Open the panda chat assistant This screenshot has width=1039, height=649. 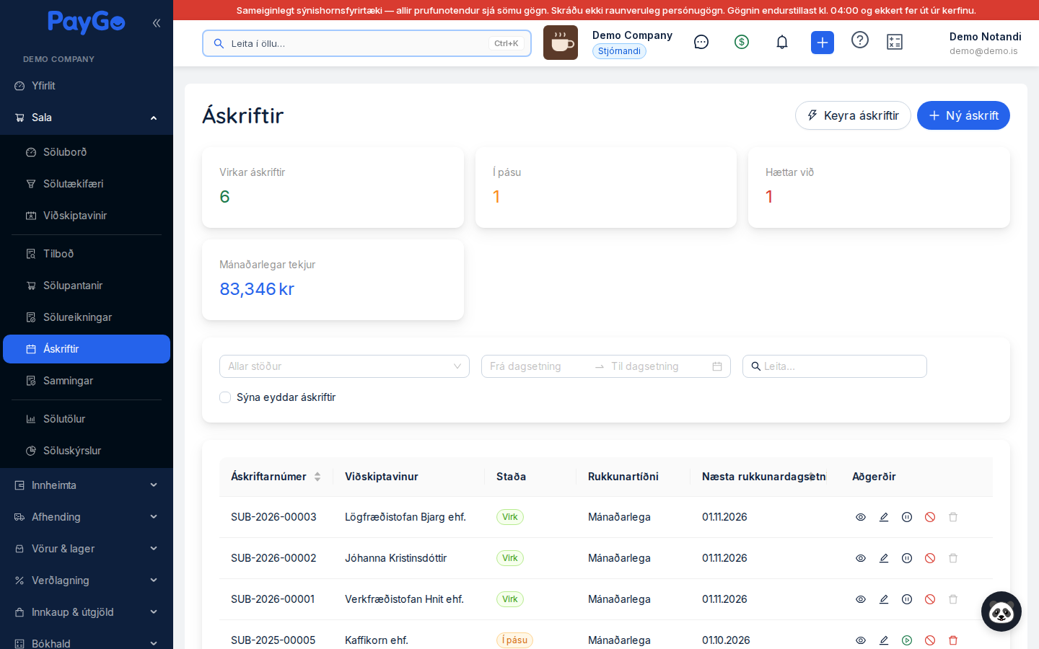1001,612
